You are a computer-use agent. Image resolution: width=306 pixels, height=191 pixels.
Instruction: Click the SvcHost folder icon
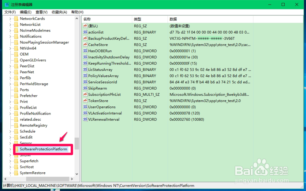[16, 167]
